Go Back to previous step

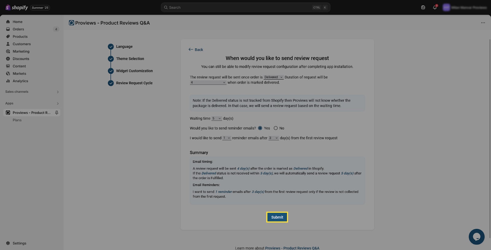[x=196, y=50]
